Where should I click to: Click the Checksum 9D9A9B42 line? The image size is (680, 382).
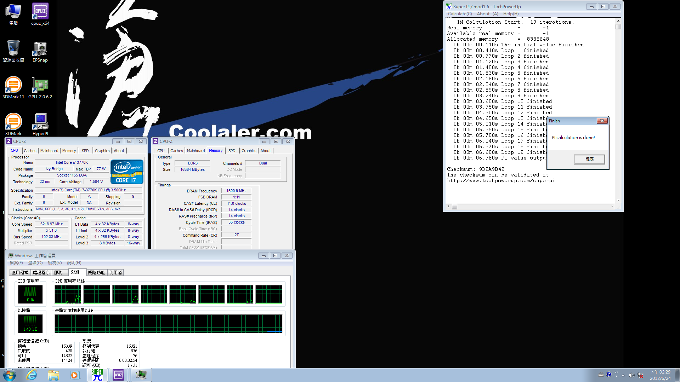475,169
